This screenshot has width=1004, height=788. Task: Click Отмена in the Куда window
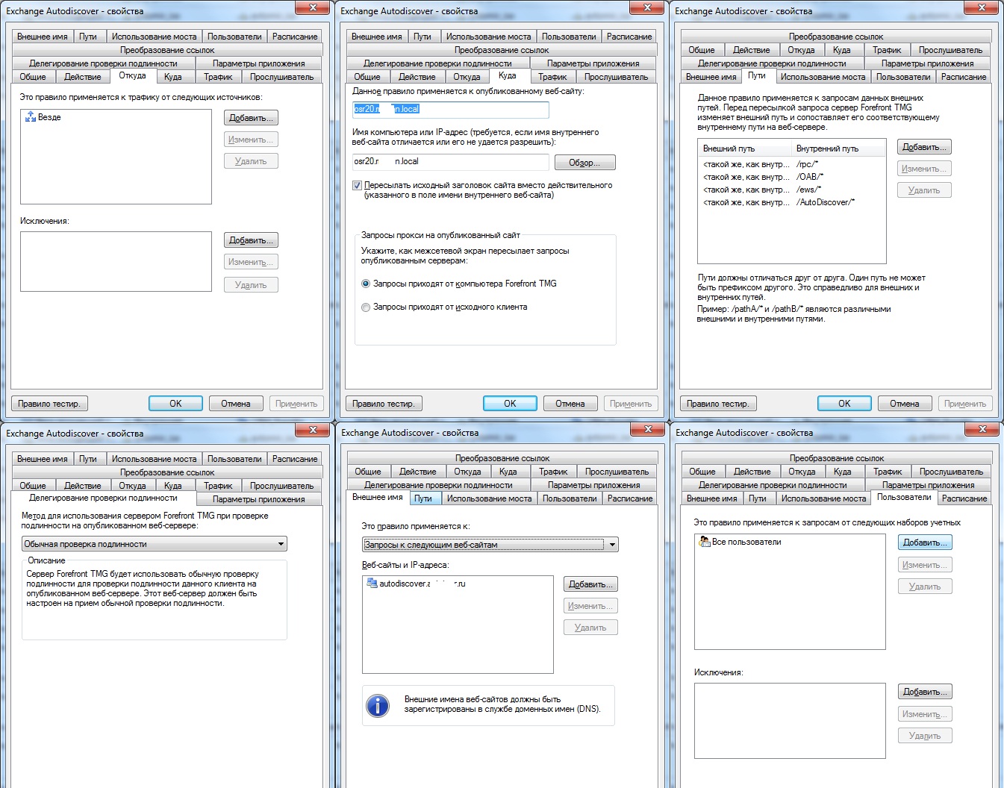tap(570, 404)
